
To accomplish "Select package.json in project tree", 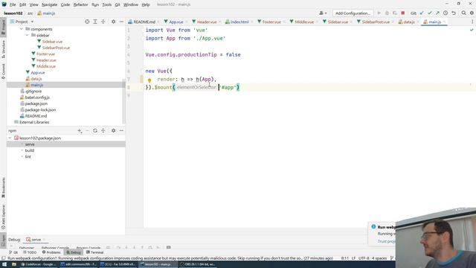I will coord(36,103).
